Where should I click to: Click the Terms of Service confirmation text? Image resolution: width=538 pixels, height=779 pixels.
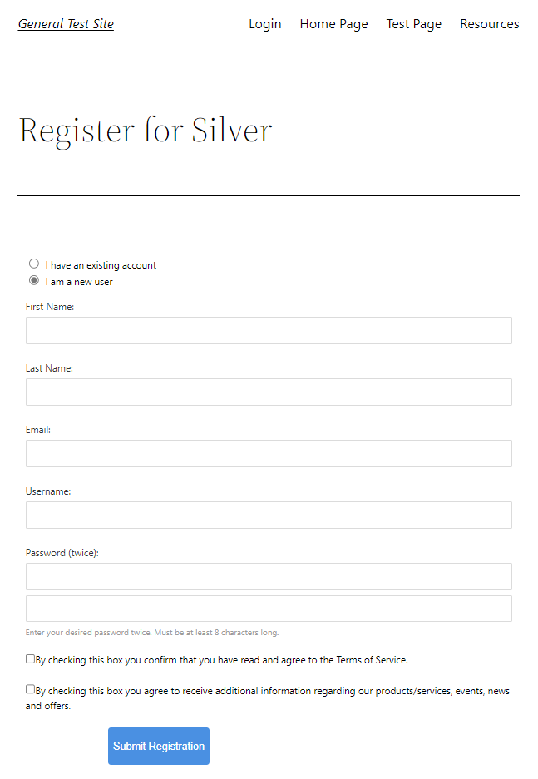tap(221, 660)
